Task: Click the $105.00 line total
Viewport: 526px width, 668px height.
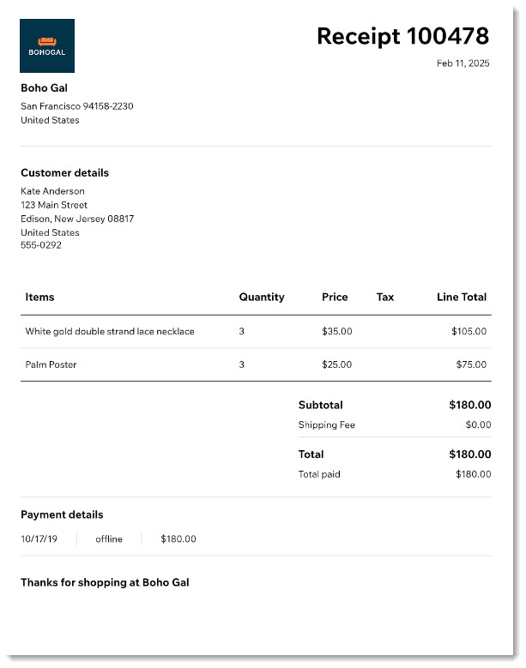Action: point(469,332)
